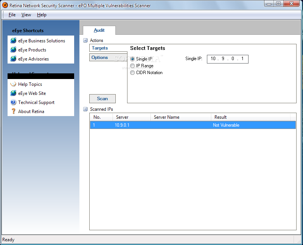Open Technical Support link

point(36,102)
